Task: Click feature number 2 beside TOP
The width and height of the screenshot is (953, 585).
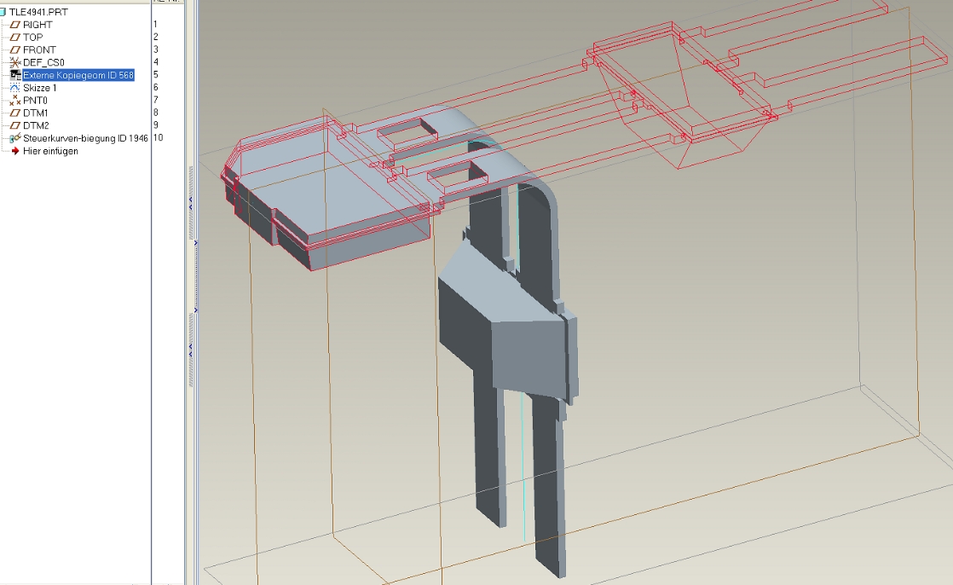Action: click(x=156, y=37)
